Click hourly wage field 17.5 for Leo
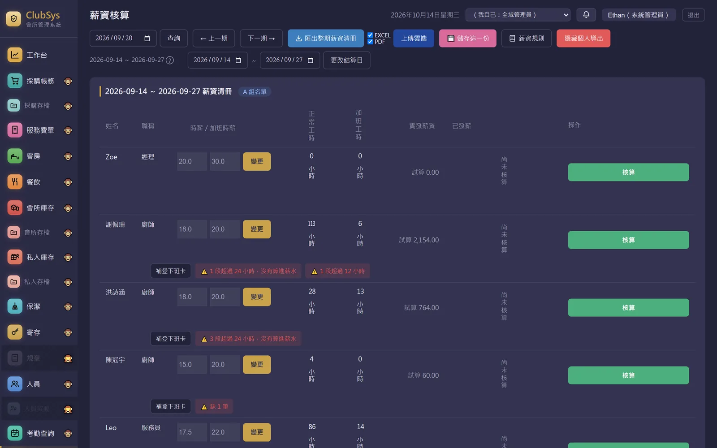Screen dimensions: 717x448 (x=192, y=432)
